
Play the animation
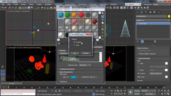pyautogui.click(x=118, y=91)
